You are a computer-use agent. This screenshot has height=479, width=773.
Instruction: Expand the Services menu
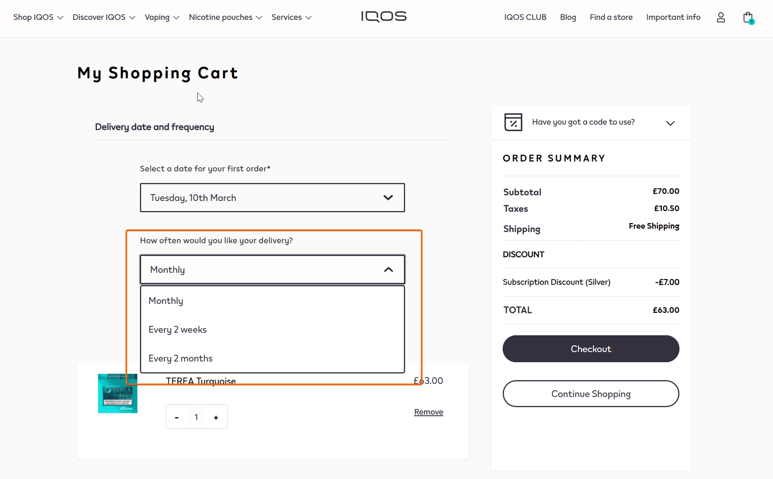coord(291,17)
